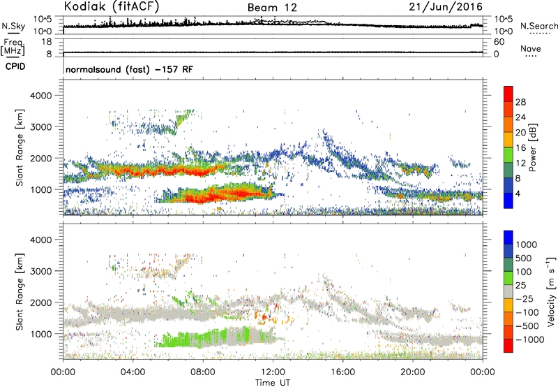Click the red bottom of velocity colorbar

click(x=508, y=346)
